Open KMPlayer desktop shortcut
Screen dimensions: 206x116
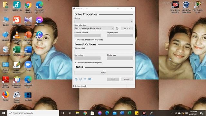28,21
